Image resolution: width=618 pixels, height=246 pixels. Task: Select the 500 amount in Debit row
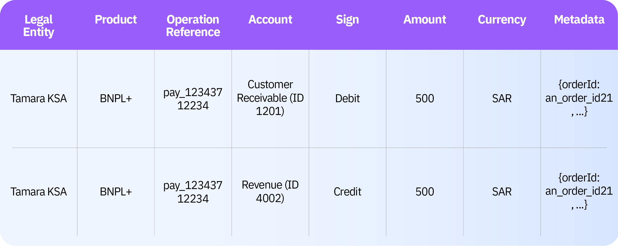425,98
